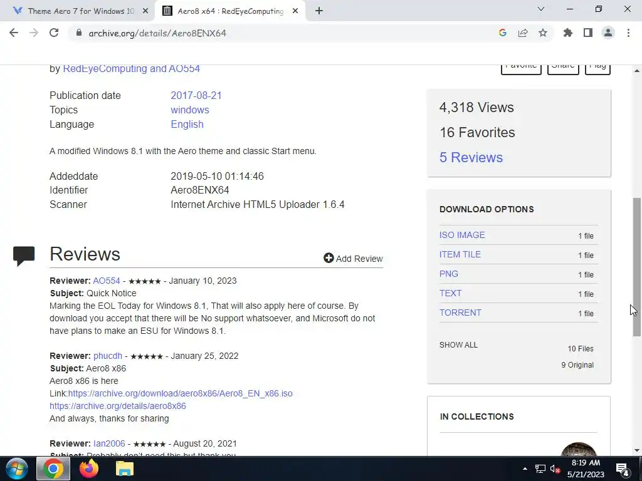Open reviewer AO554 profile
The height and width of the screenshot is (481, 642).
pos(107,281)
